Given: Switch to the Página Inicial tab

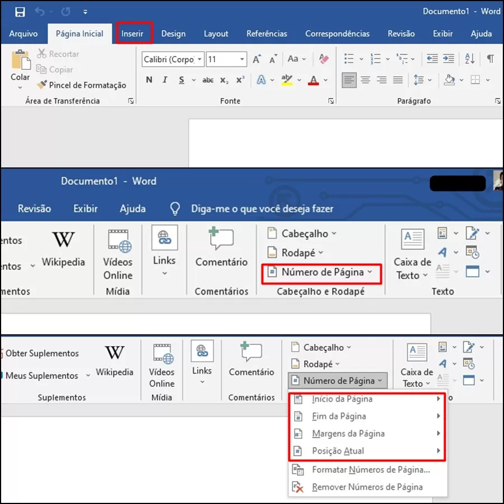Looking at the screenshot, I should click(x=80, y=34).
